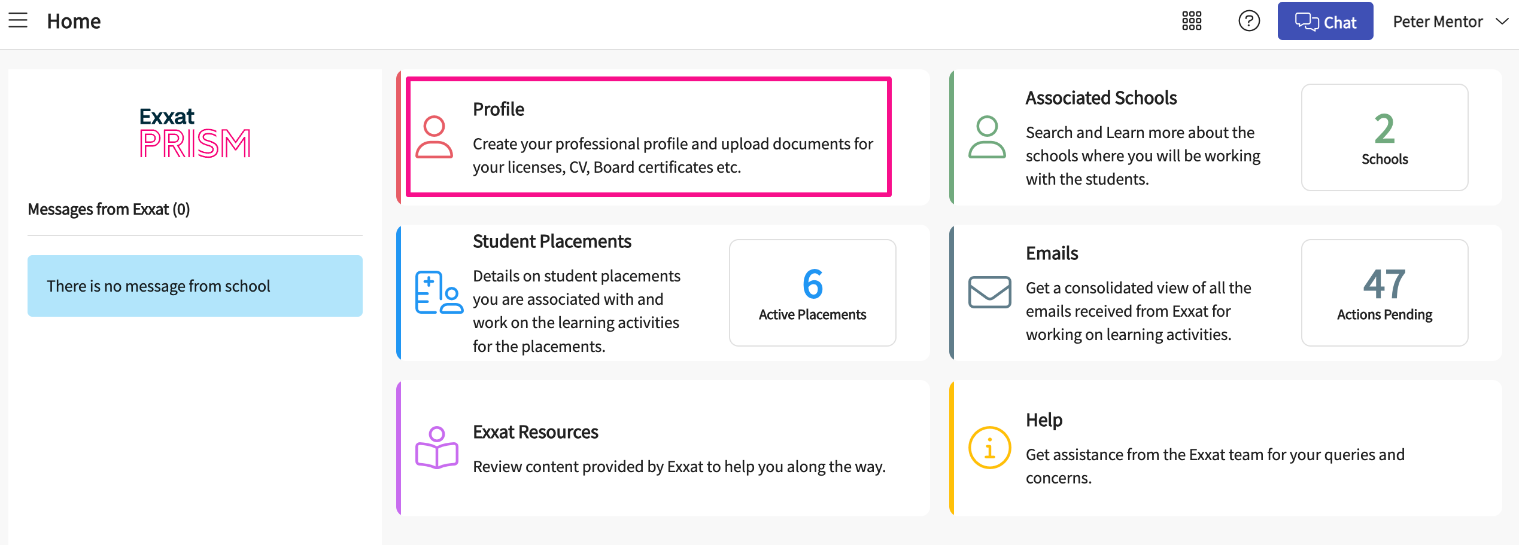Click the no message from school banner

(x=195, y=286)
